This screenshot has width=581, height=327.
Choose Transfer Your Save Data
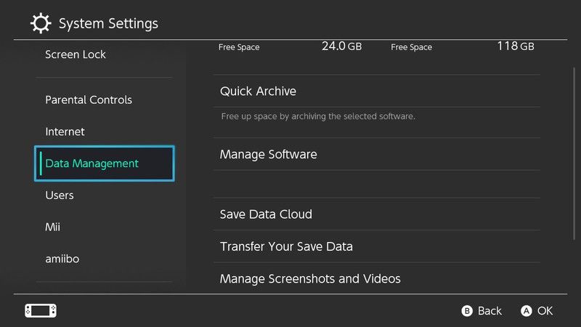point(286,246)
